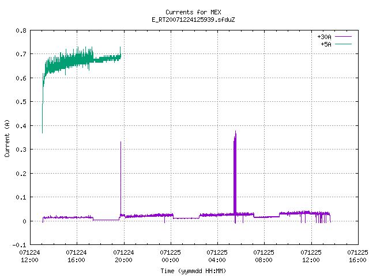The image size is (369, 276).
Task: Click the tall purple spike near 20:00
Action: coord(121,178)
